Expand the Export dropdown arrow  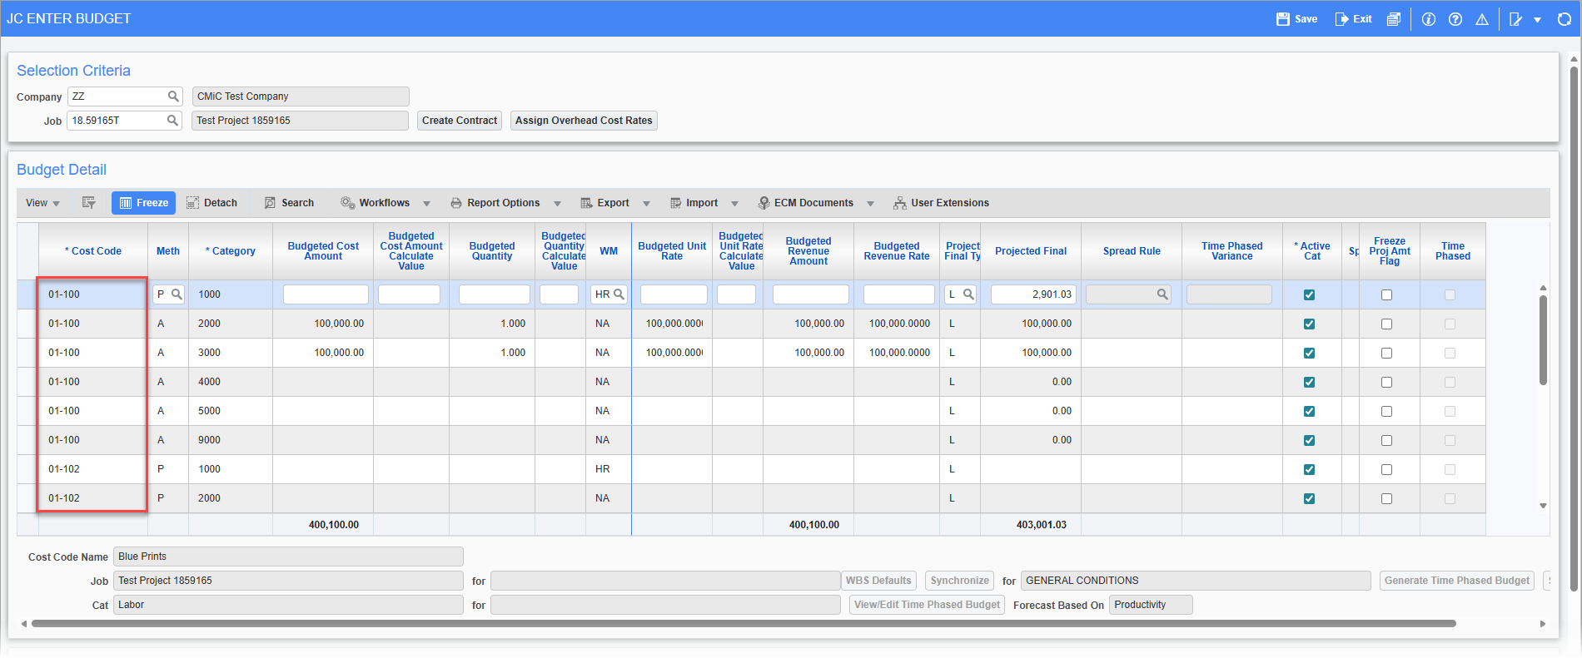[646, 204]
